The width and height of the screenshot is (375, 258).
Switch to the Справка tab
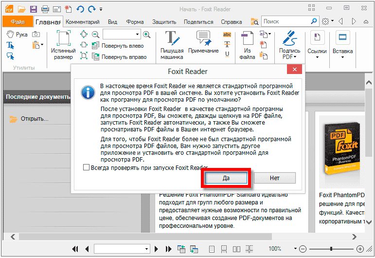point(231,22)
